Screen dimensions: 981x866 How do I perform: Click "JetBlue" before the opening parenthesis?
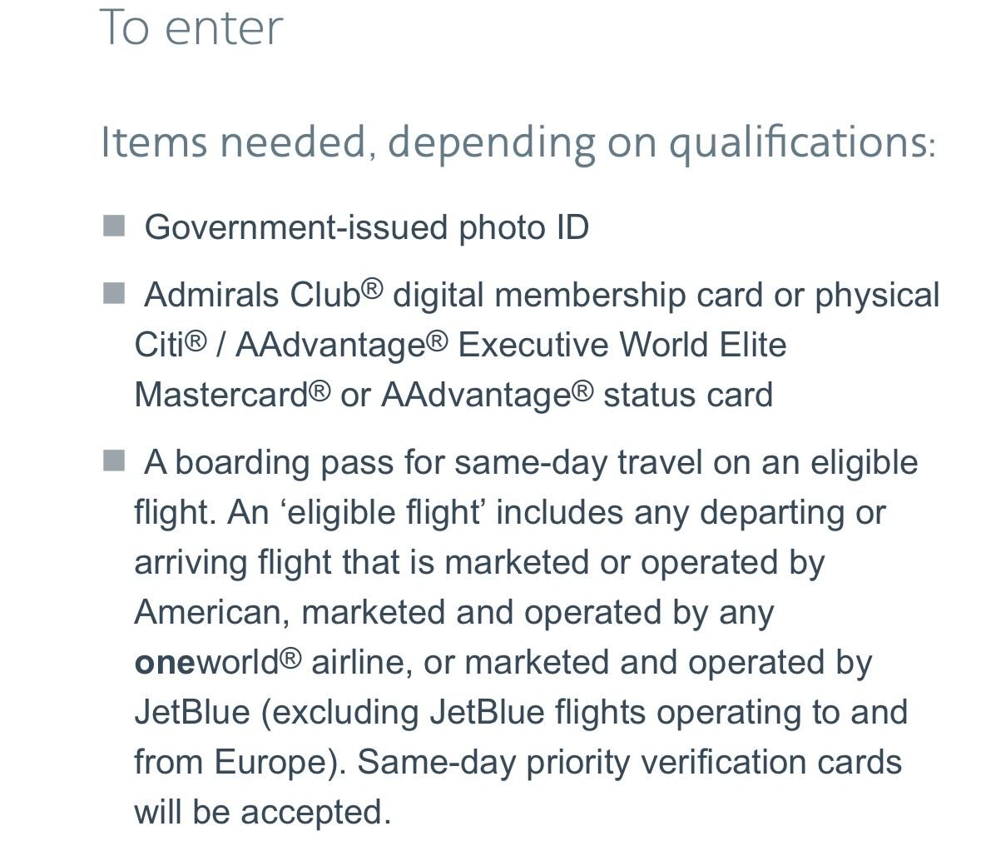[191, 713]
